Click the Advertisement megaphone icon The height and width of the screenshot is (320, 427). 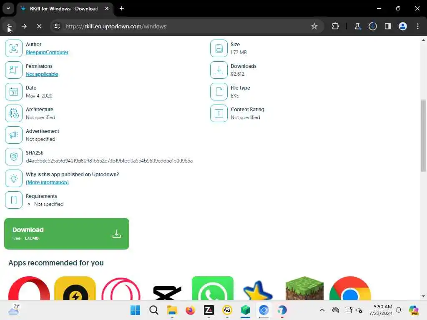click(14, 135)
